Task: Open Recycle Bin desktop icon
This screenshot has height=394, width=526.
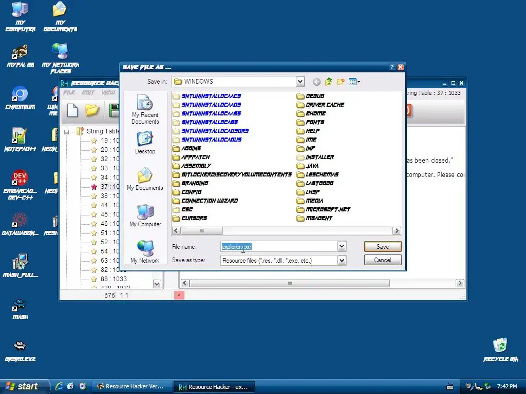Action: (x=500, y=350)
